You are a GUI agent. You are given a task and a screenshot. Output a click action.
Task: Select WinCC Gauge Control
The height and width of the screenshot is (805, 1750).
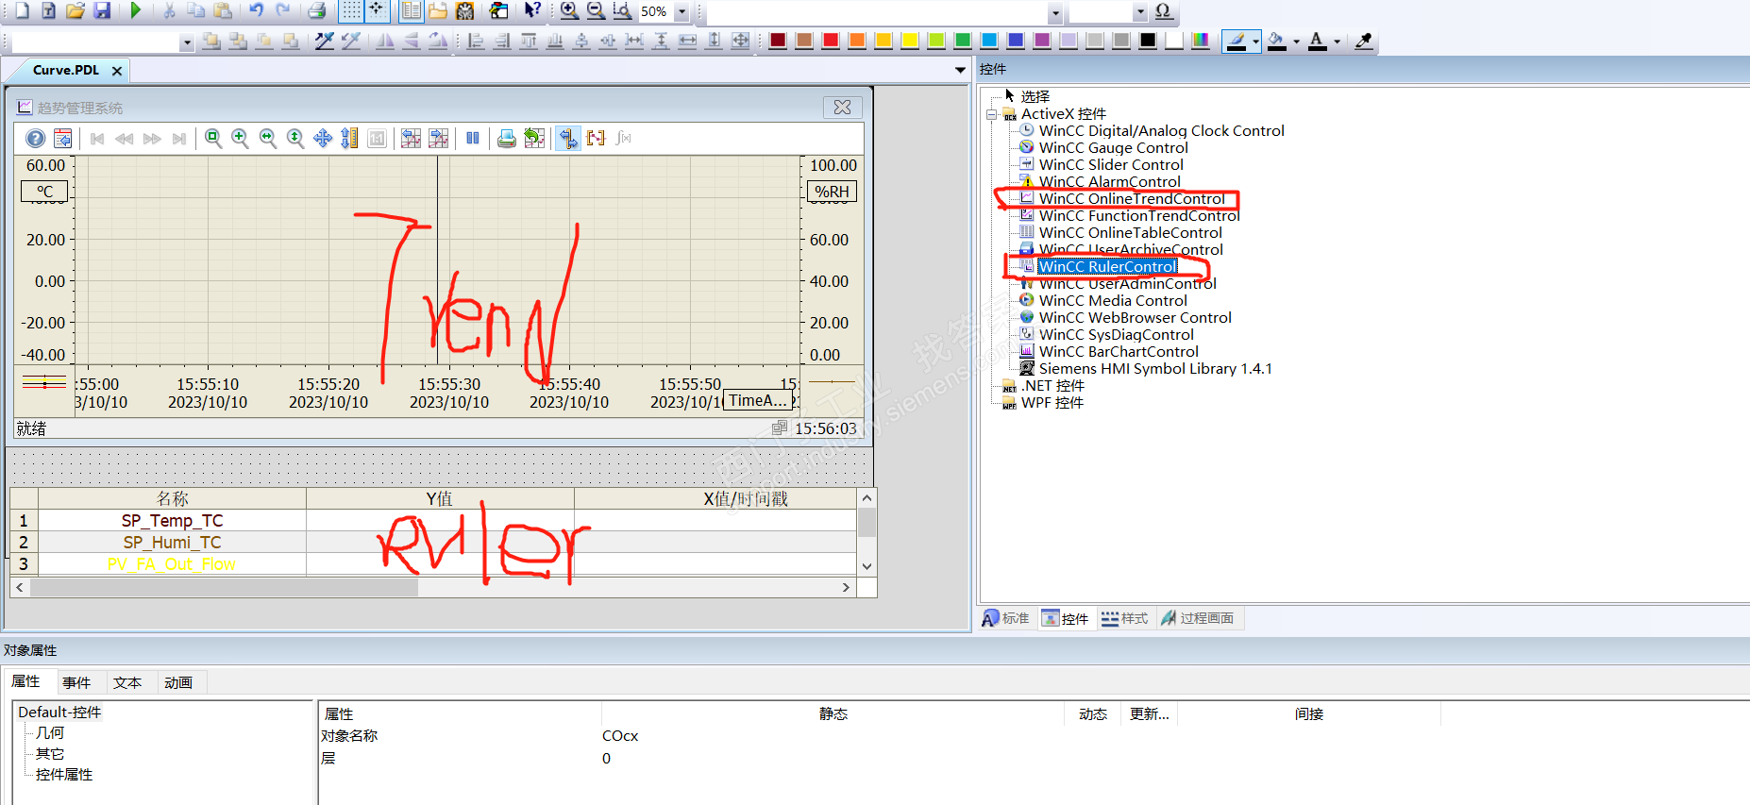(x=1113, y=147)
